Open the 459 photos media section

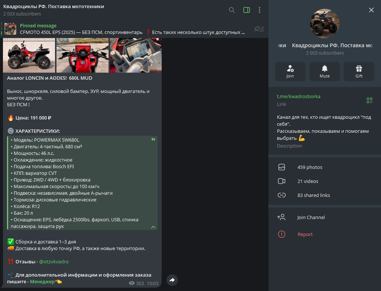click(x=325, y=167)
